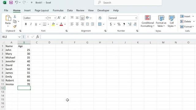Click the formula bar input
196x110 pixels.
coord(118,37)
